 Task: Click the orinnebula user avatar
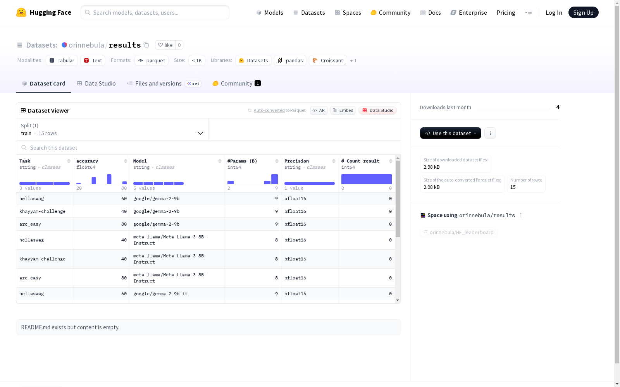pyautogui.click(x=64, y=45)
